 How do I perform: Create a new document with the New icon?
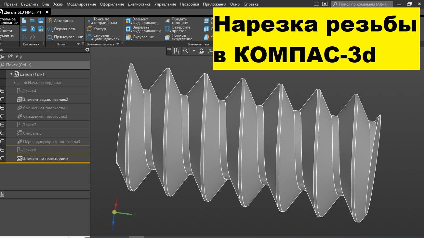[24, 21]
